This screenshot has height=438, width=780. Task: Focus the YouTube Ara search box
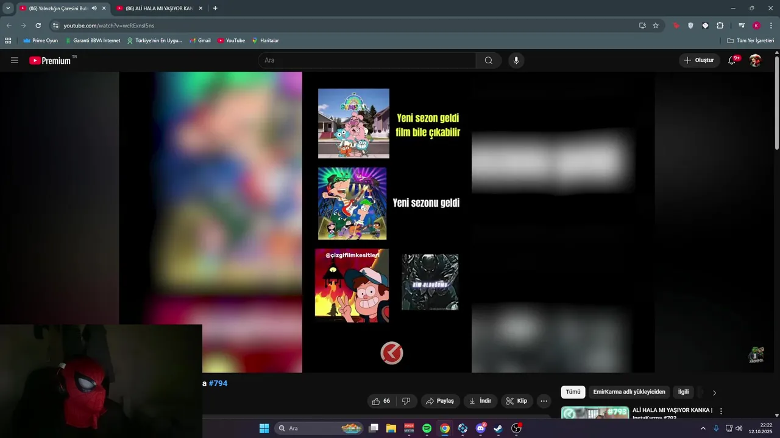[367, 60]
